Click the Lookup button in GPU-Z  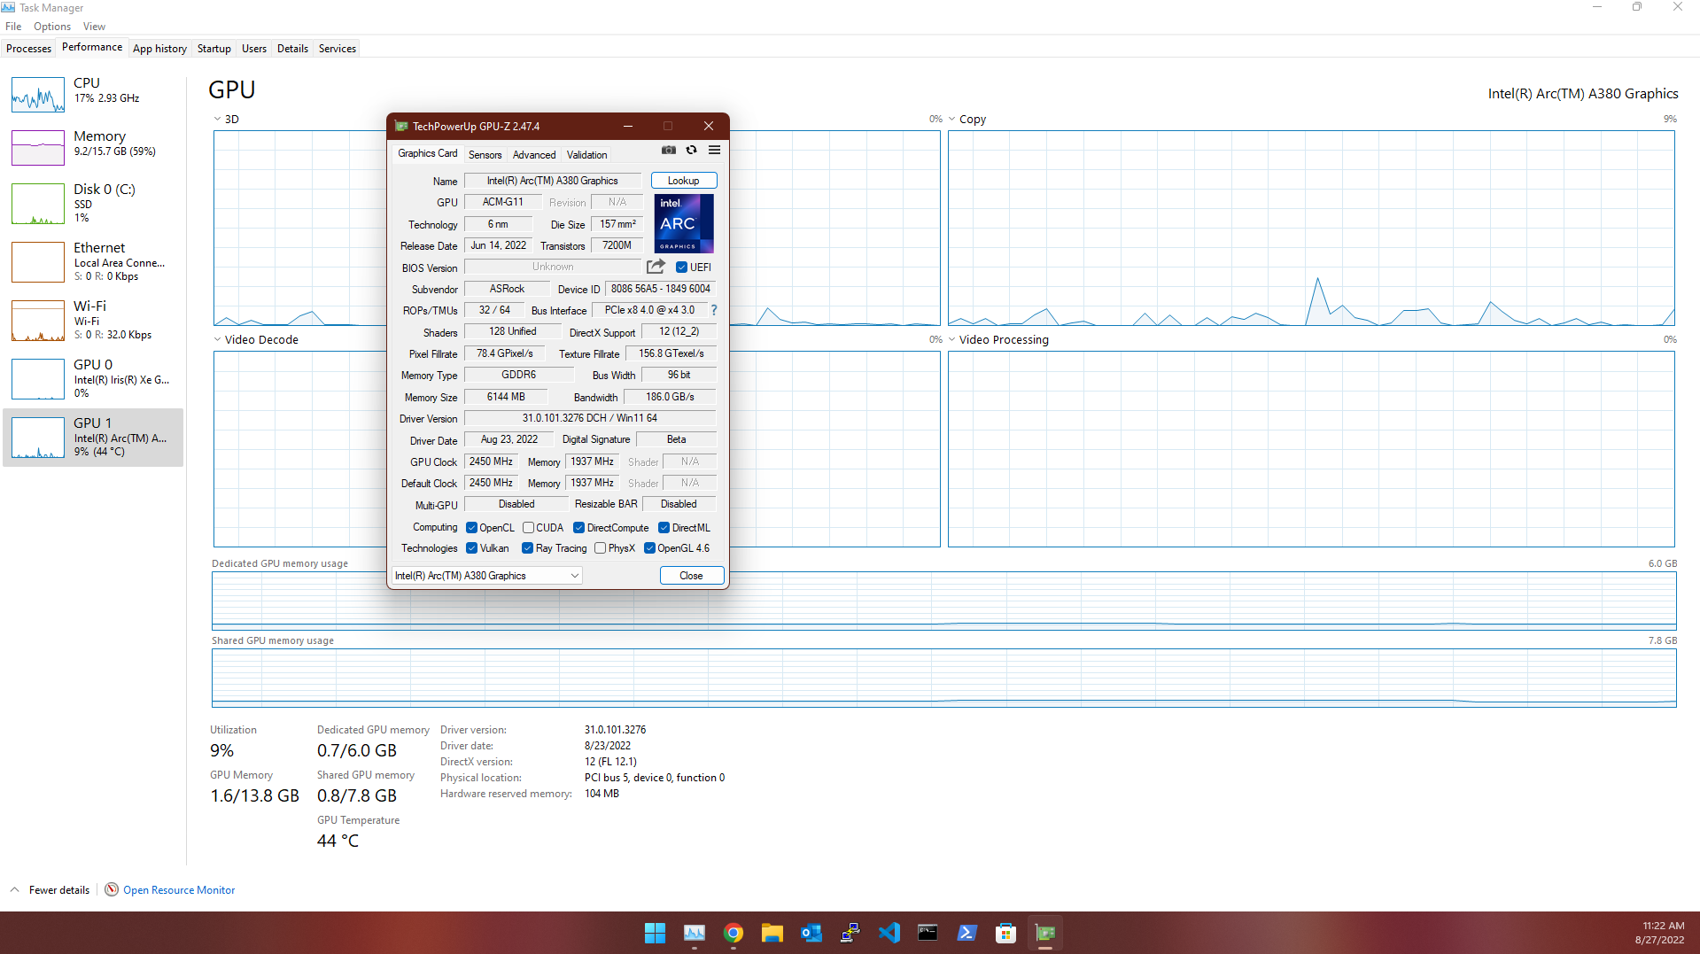684,181
